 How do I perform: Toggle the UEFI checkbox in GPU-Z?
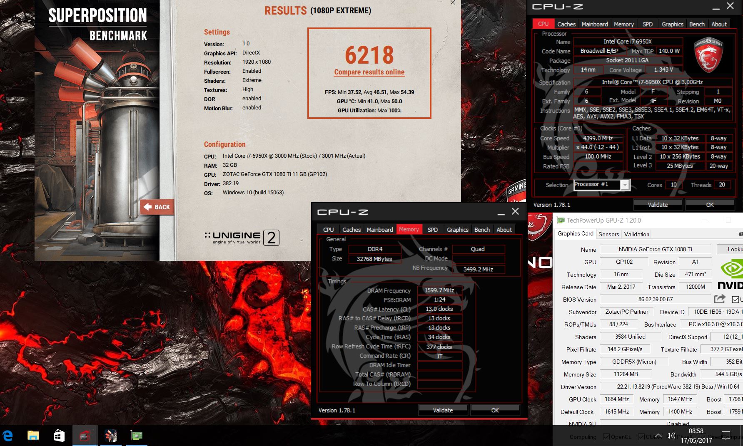(735, 299)
